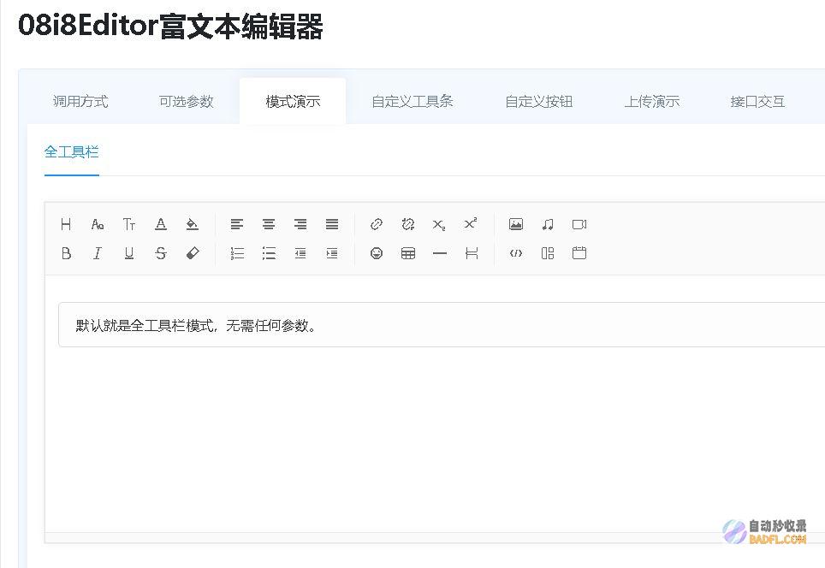Go to the 接口交互 tab
The height and width of the screenshot is (568, 825).
tap(757, 101)
